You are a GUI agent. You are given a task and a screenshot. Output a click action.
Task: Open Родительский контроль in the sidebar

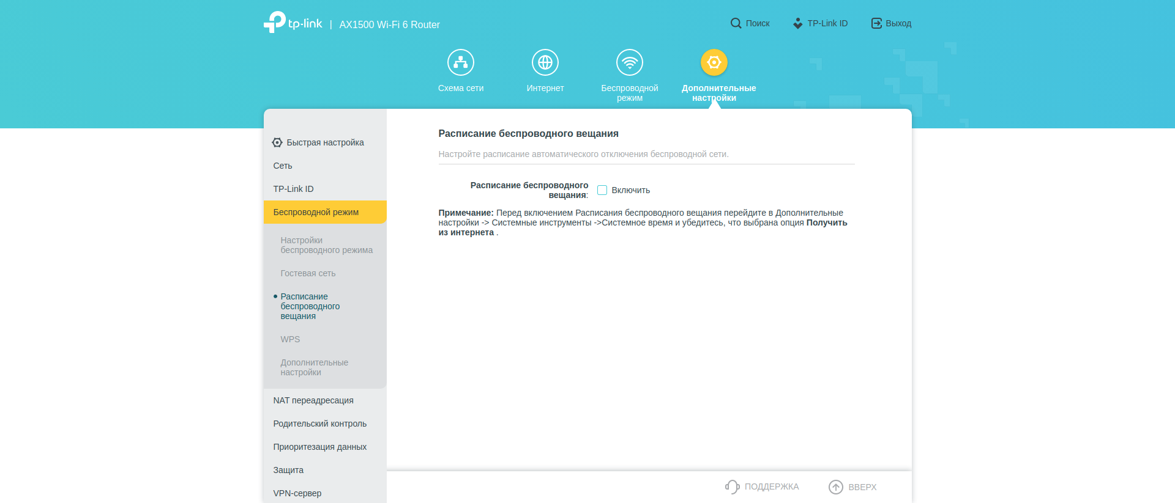click(319, 424)
